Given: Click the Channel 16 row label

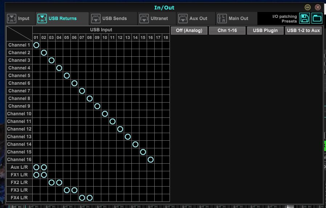Looking at the screenshot, I should 19,160.
